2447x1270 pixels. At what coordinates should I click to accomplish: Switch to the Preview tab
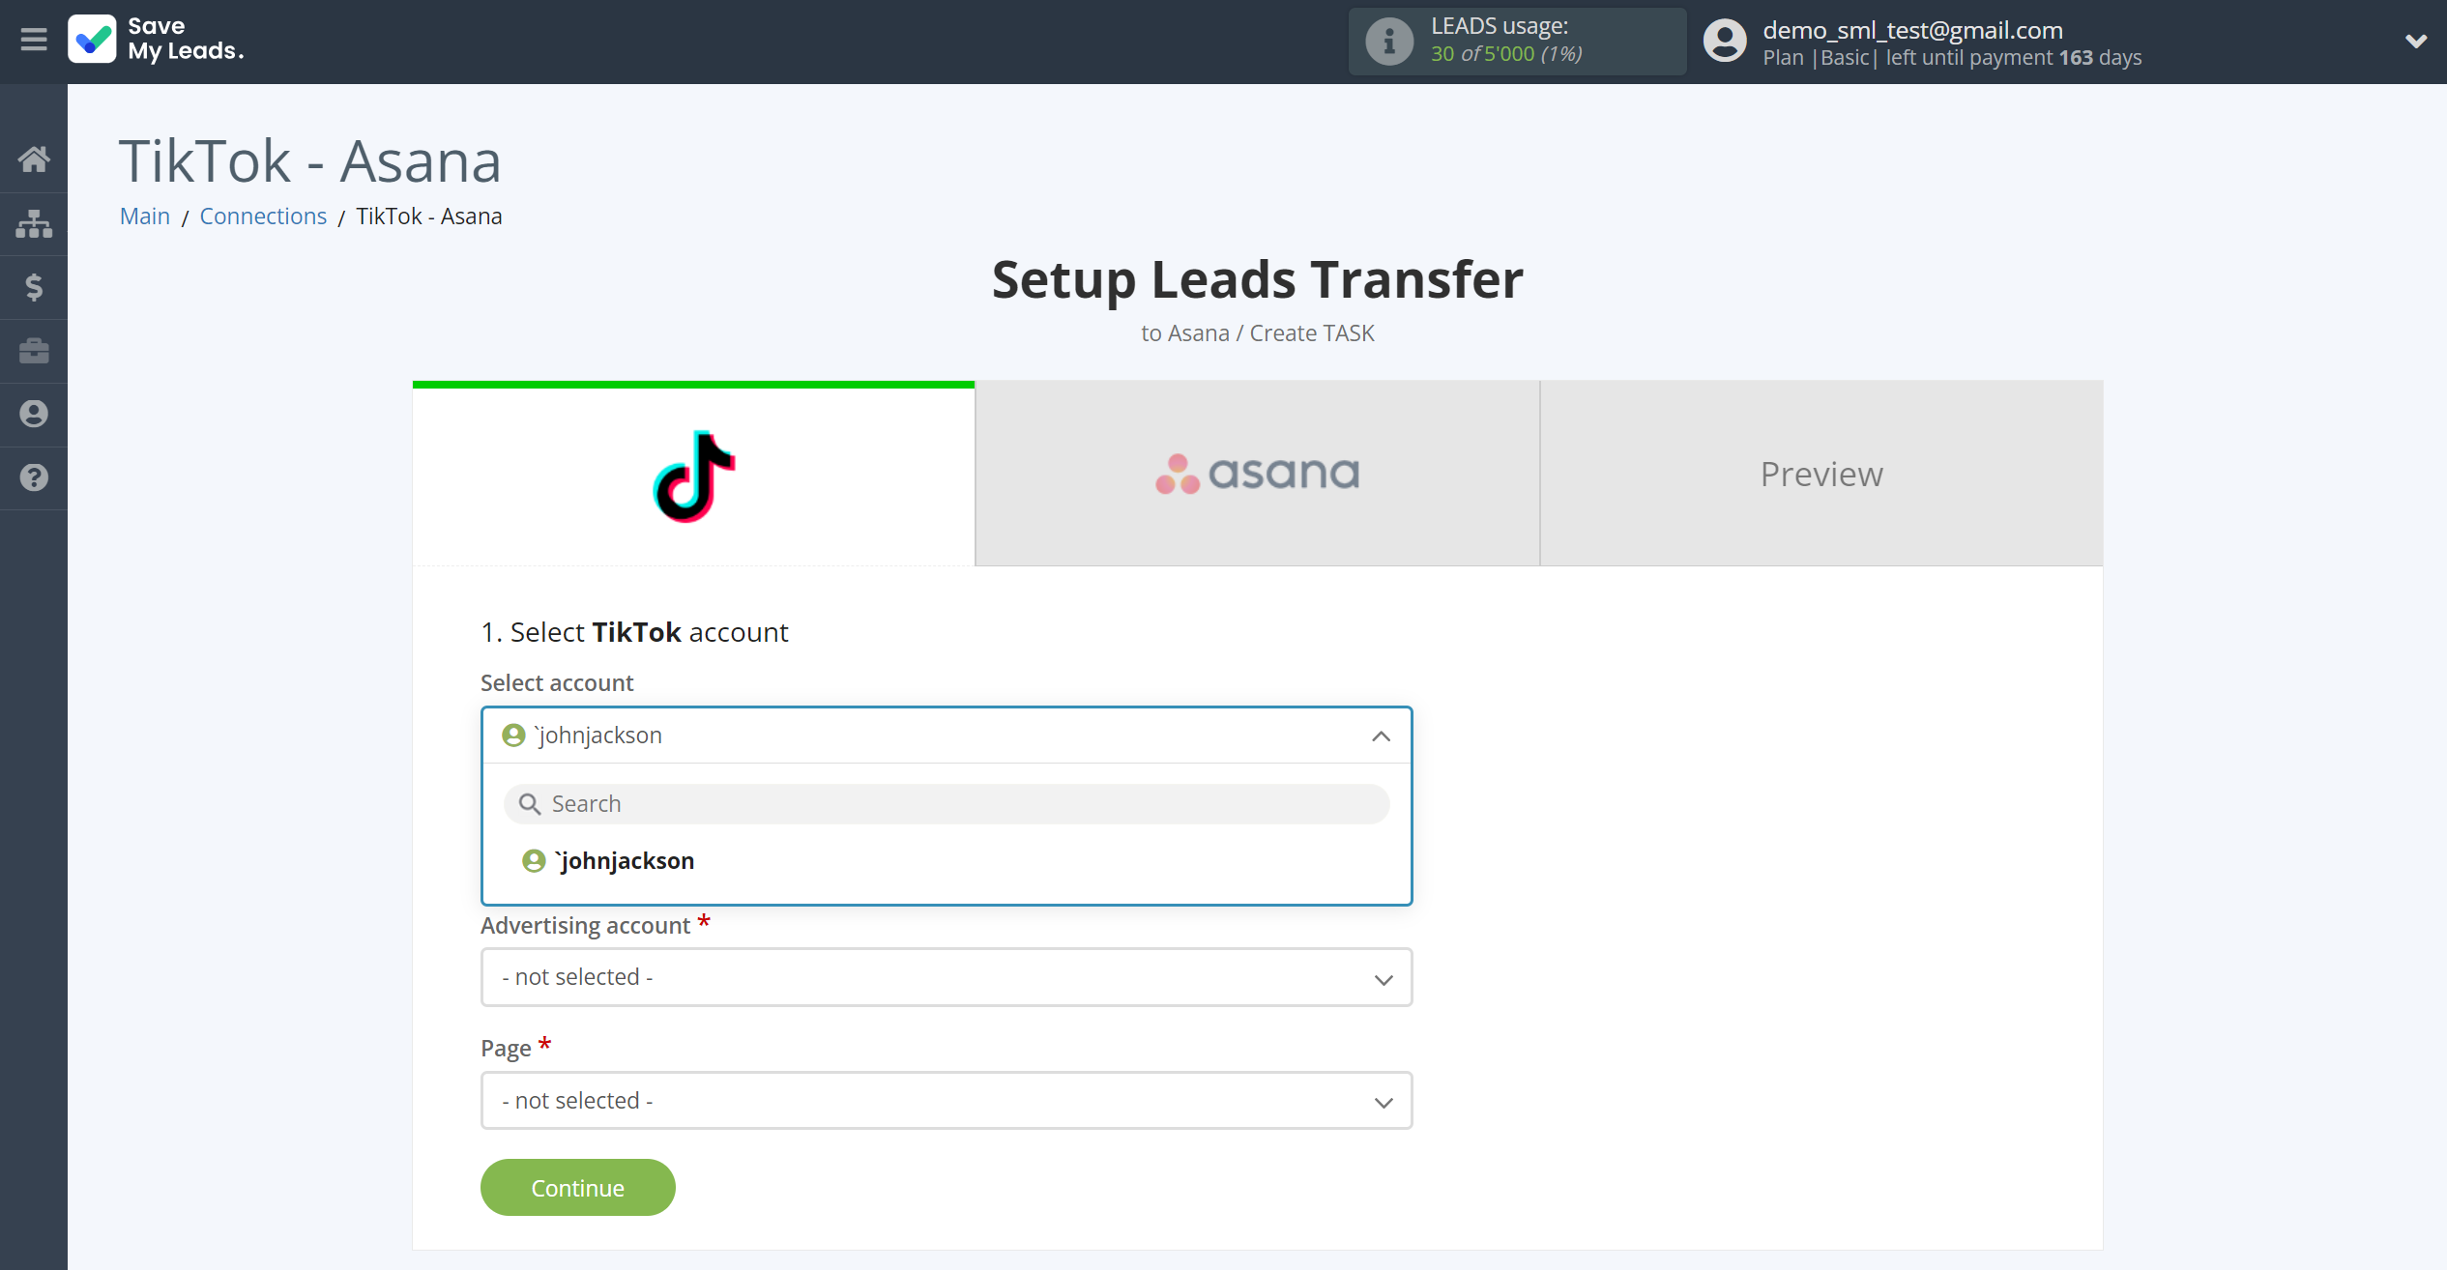point(1821,473)
